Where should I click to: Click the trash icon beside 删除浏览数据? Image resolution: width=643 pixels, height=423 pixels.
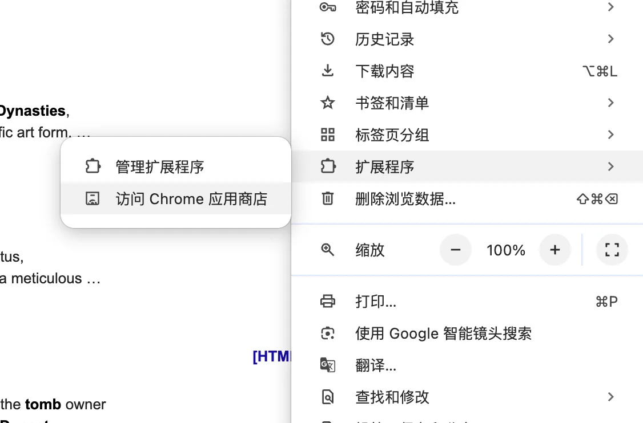tap(328, 199)
